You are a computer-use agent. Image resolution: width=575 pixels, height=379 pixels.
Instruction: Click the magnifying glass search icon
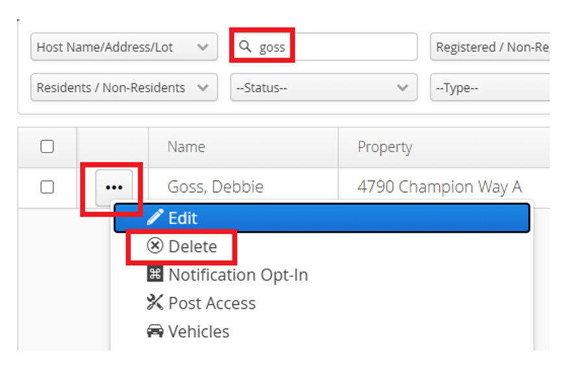pos(245,47)
